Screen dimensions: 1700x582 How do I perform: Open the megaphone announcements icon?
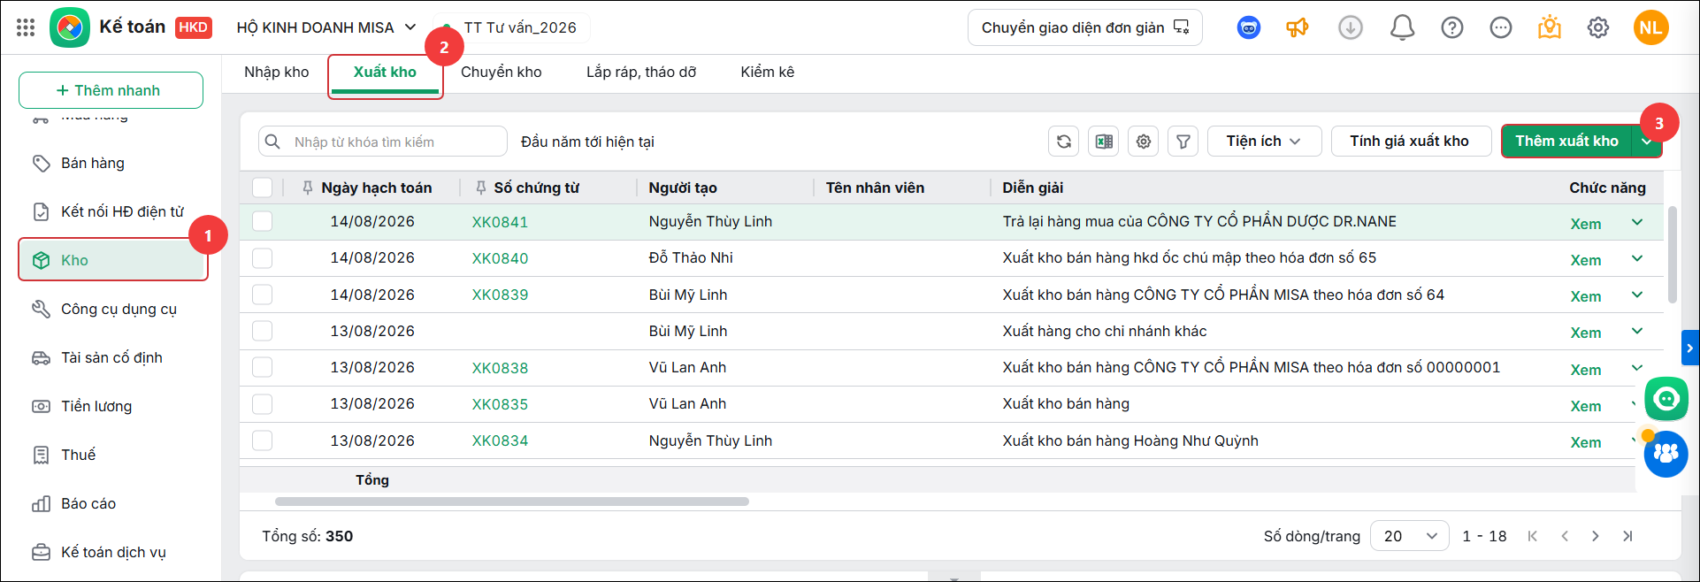1298,27
